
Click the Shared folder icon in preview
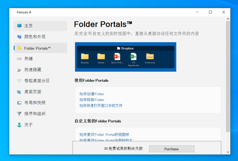101,56
